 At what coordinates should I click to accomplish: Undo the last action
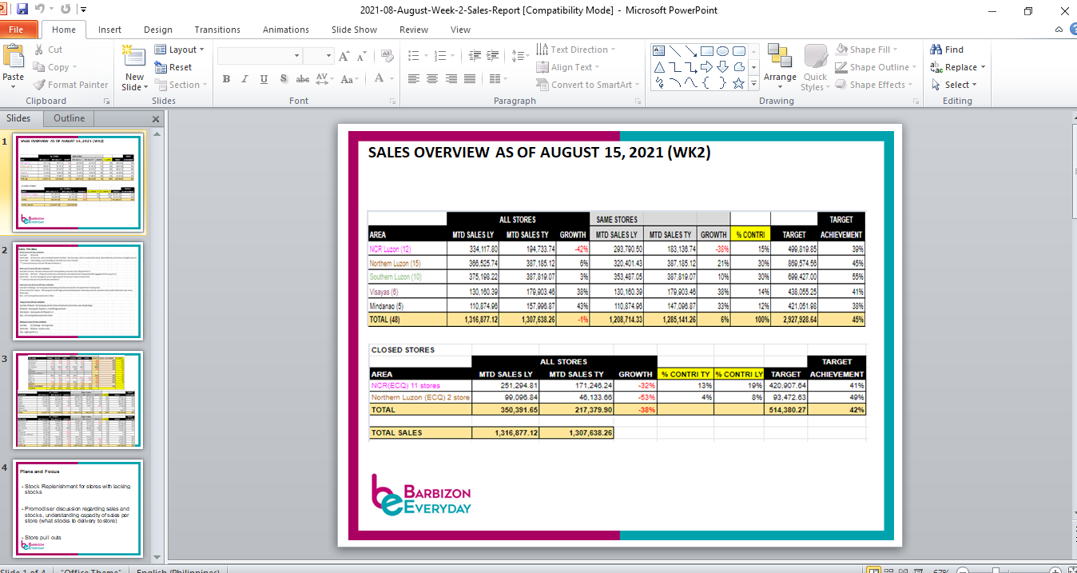(40, 10)
